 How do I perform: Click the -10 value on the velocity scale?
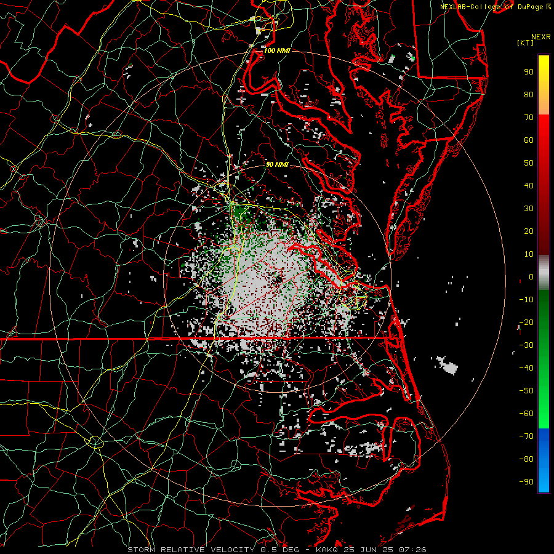point(526,300)
